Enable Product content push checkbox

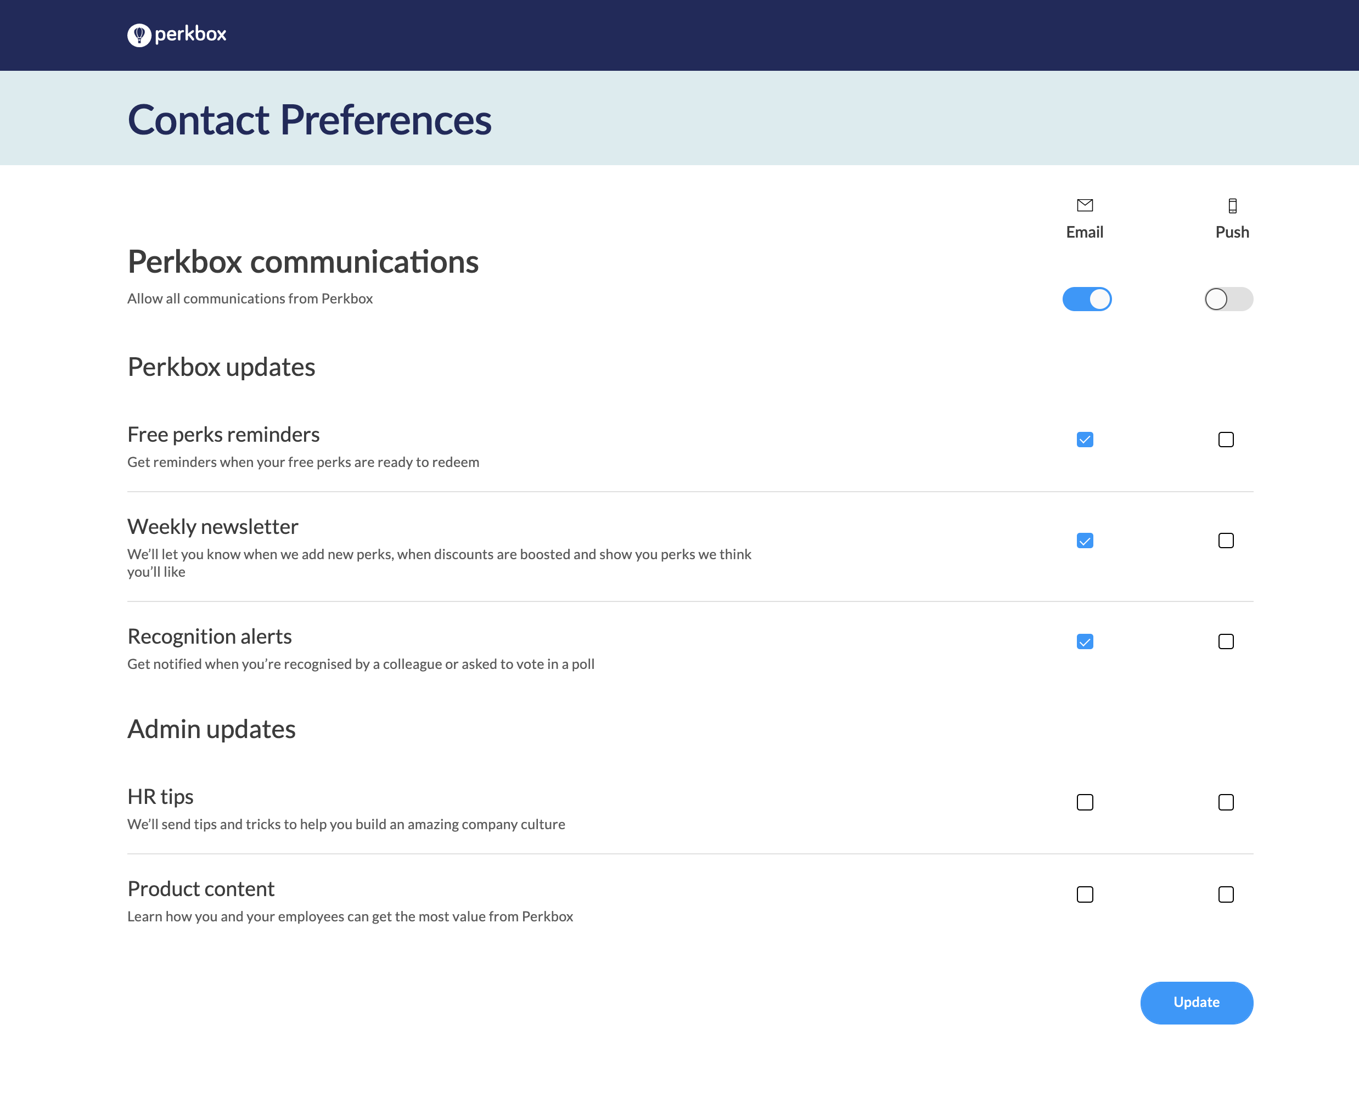pos(1226,895)
